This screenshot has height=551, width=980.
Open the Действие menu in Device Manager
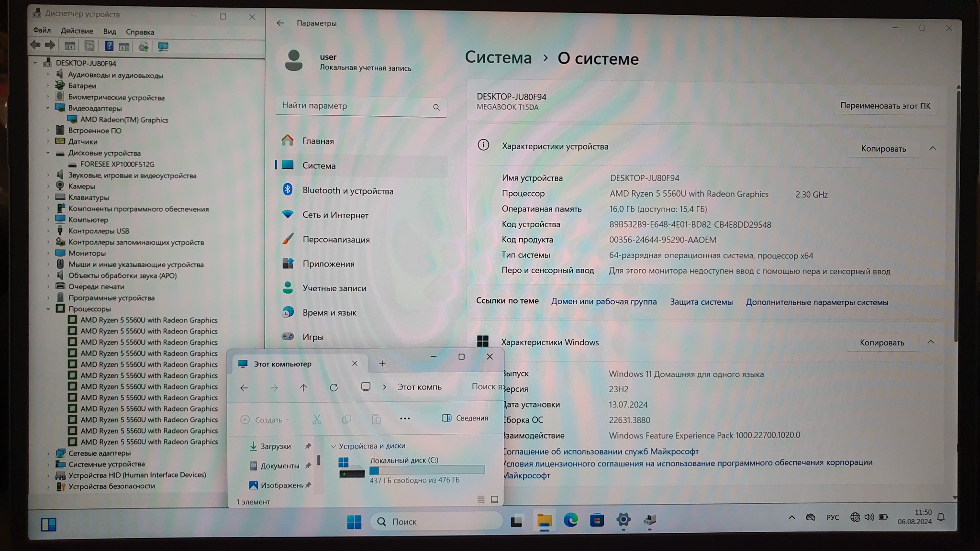(x=77, y=31)
